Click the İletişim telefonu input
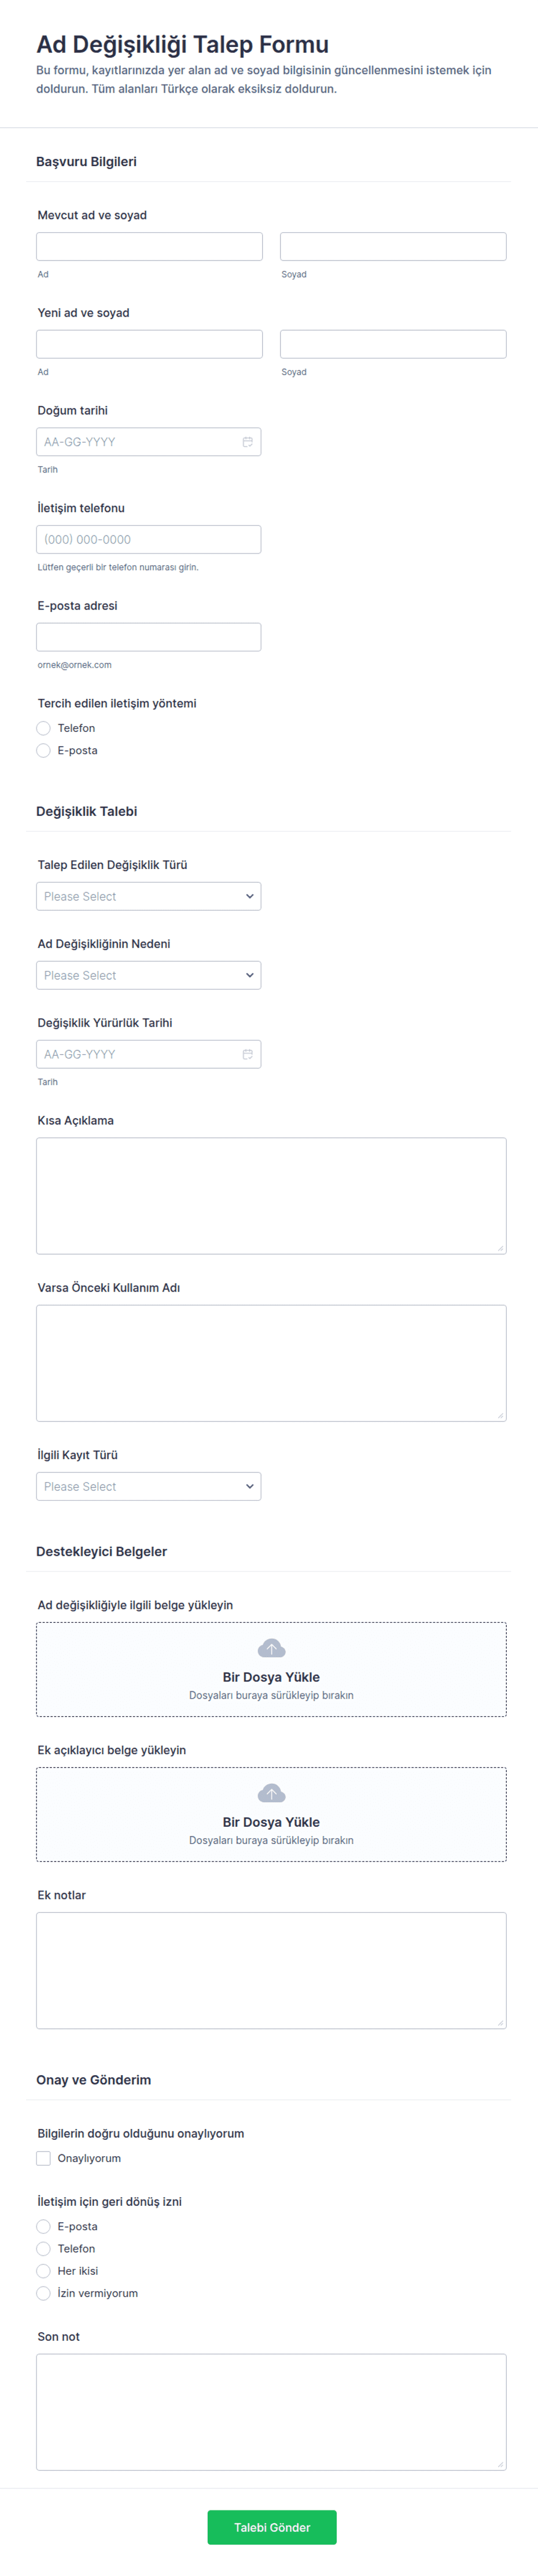 tap(149, 540)
